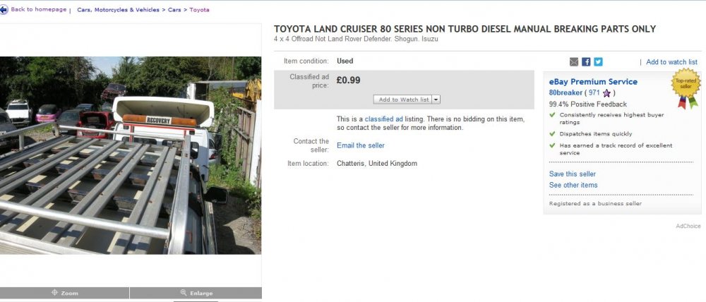Open the Toyota breadcrumb category

click(200, 10)
